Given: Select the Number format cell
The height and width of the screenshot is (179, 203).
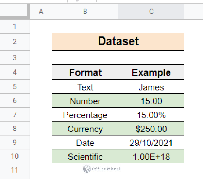Looking at the screenshot, I should pyautogui.click(x=85, y=101).
